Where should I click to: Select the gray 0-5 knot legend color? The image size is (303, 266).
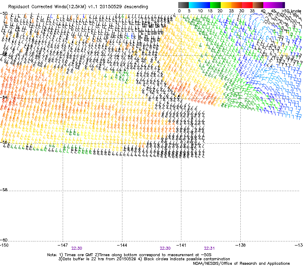pos(184,5)
